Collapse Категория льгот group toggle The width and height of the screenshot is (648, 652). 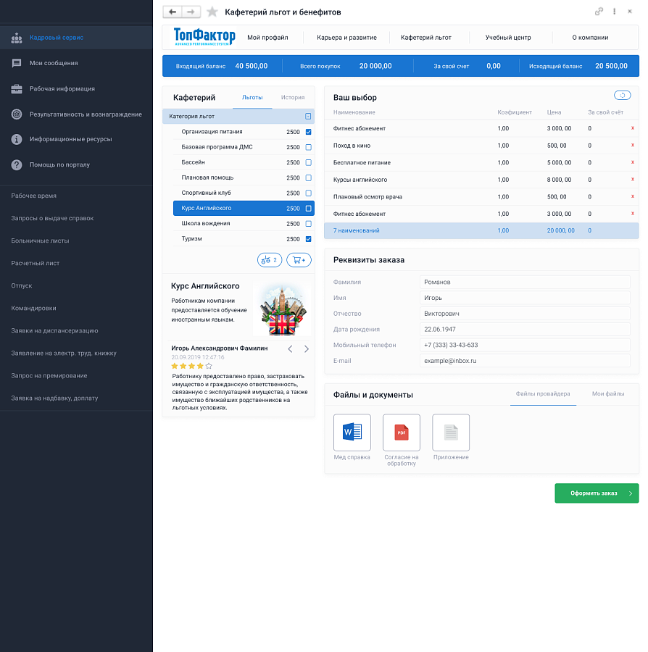point(308,117)
